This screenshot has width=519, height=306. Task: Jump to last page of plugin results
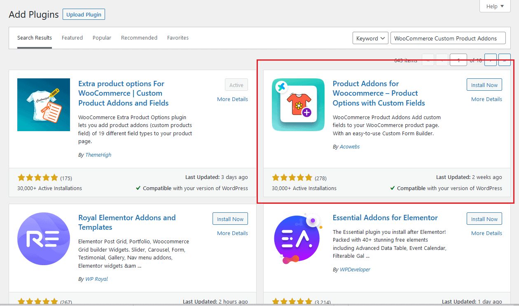point(504,60)
